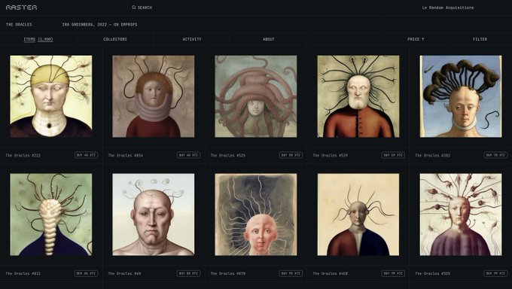This screenshot has height=289, width=512.
Task: Open The Oracles #222 artwork thumbnail
Action: pyautogui.click(x=51, y=96)
